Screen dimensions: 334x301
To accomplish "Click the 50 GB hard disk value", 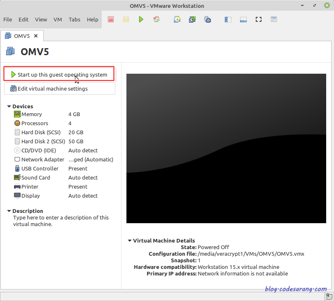I will tap(76, 141).
